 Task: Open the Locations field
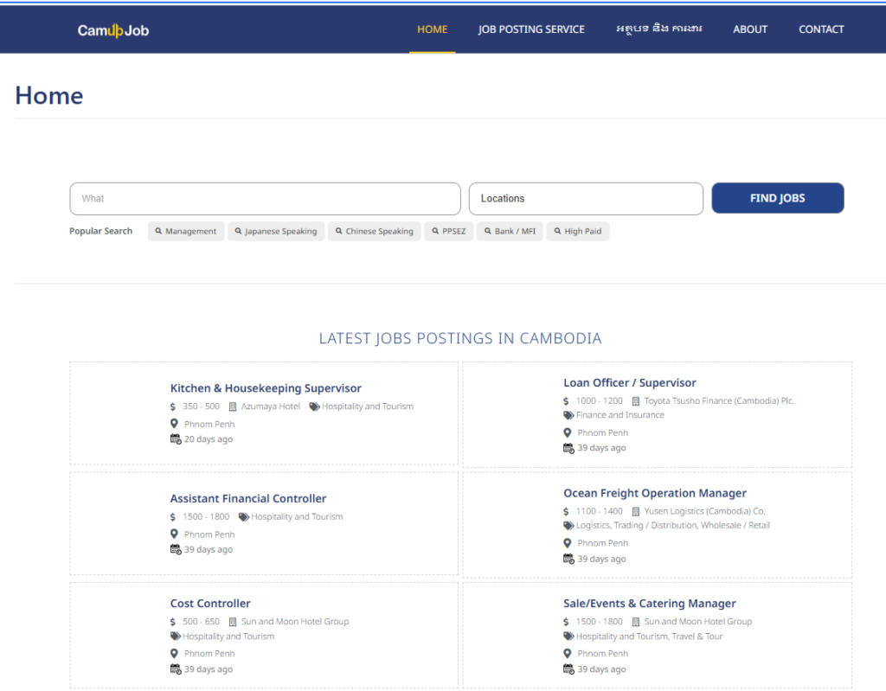(586, 198)
